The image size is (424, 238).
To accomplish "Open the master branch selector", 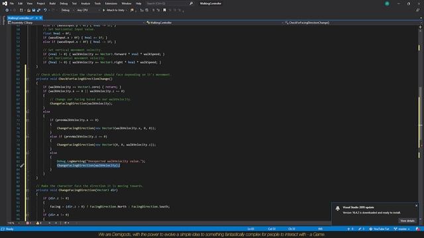I will tap(401, 229).
